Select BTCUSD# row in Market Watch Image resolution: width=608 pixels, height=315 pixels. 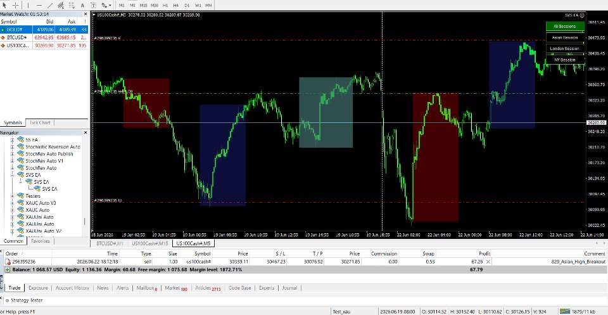click(44, 37)
